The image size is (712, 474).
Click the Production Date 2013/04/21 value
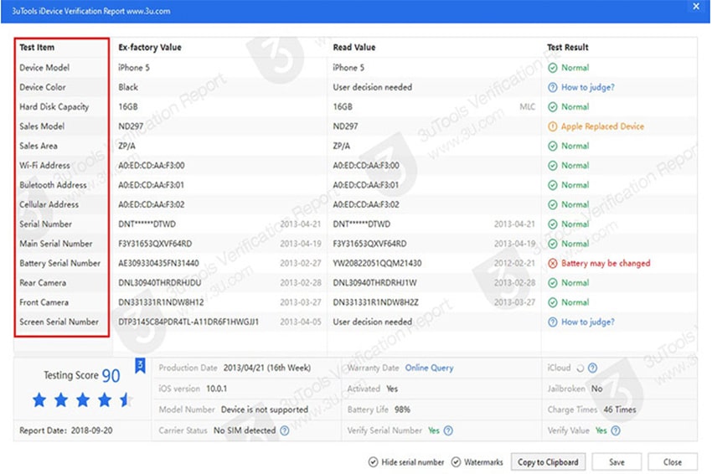tap(267, 368)
